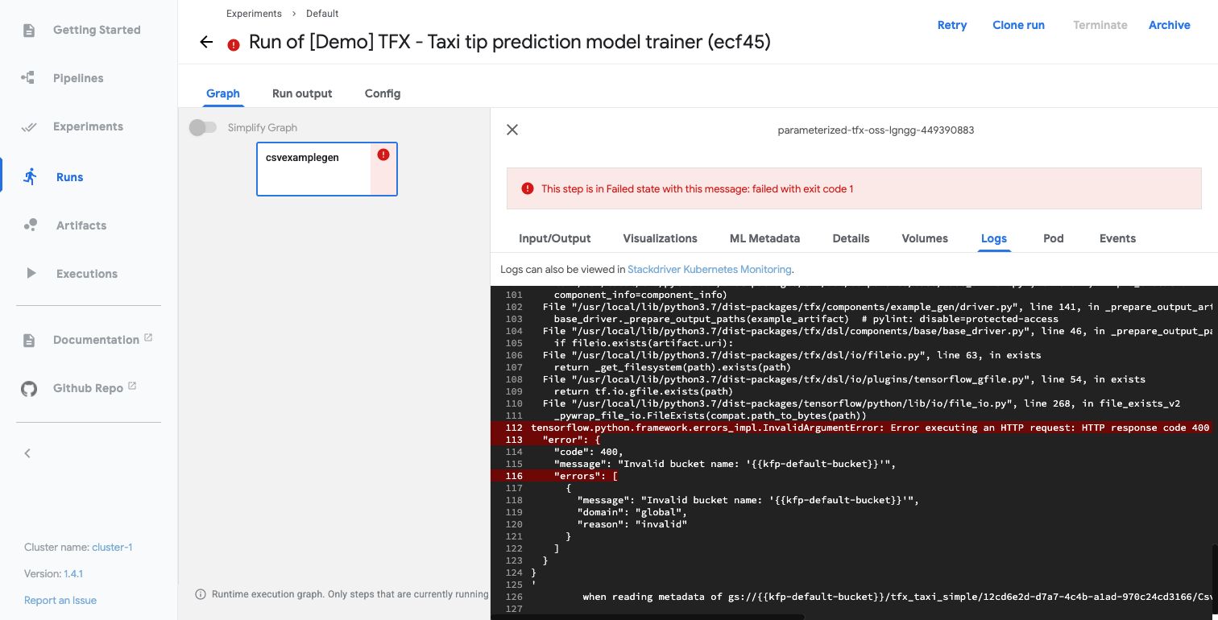Click the Experiments menu label

(x=88, y=126)
